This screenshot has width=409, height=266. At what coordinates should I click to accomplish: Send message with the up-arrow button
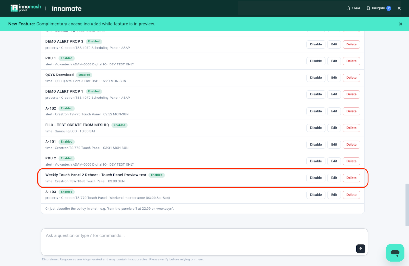[x=360, y=249]
